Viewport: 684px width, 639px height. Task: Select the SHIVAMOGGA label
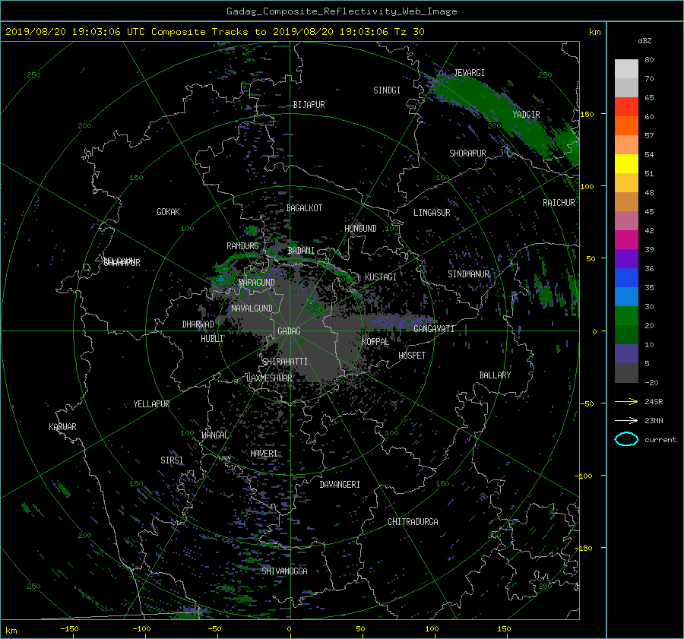(284, 571)
